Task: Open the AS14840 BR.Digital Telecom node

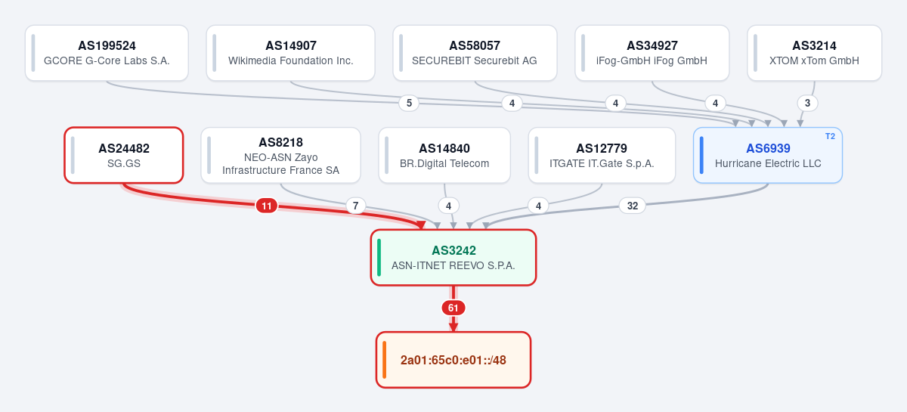Action: (x=444, y=155)
